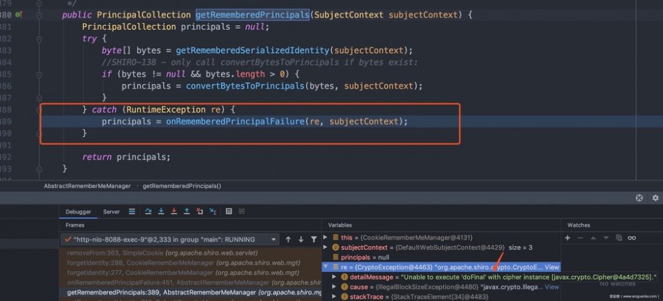Click getRememberedPrincipals method name in code
The image size is (663, 301).
pos(253,15)
